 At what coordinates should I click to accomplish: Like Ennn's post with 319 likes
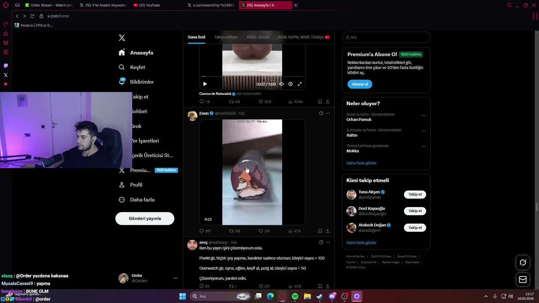click(x=264, y=231)
